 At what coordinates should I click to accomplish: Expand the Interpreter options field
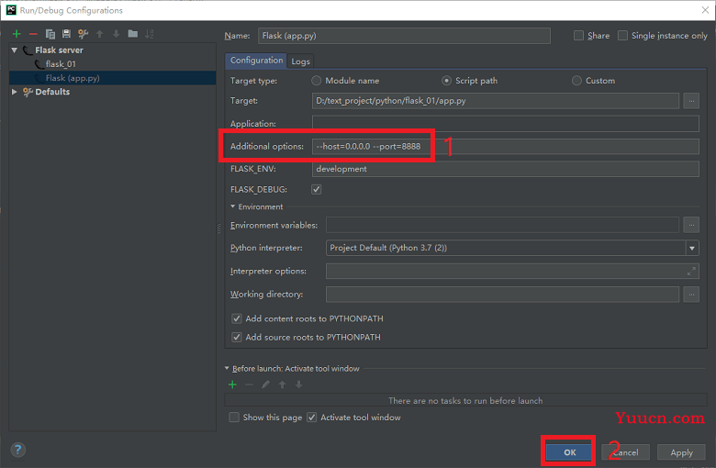click(x=691, y=272)
